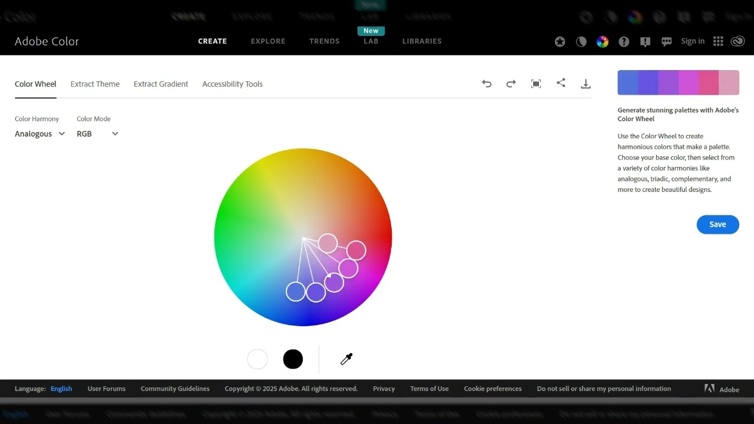Open the Extract Gradient tab

(x=161, y=84)
